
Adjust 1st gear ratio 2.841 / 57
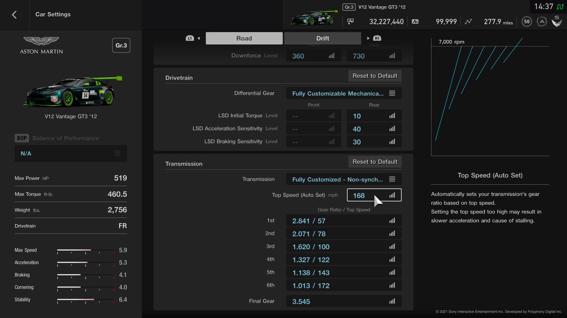(344, 221)
